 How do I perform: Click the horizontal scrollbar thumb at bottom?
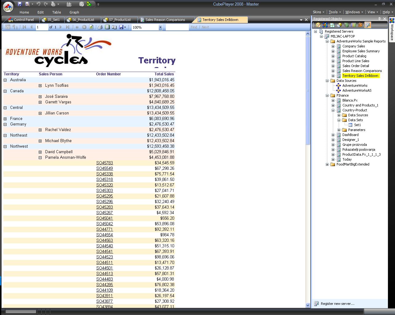(21, 312)
